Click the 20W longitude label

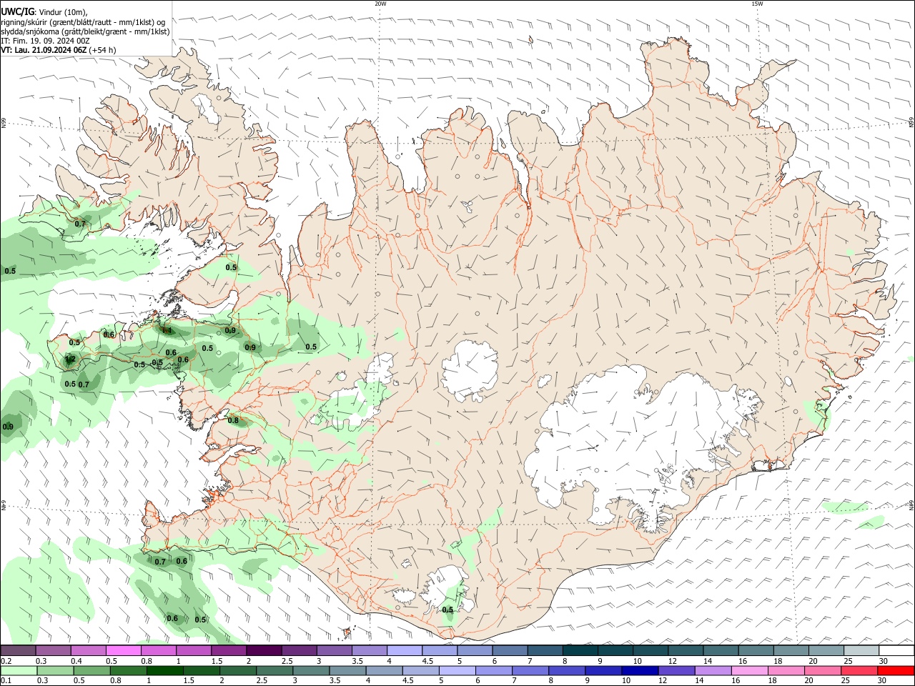pos(380,4)
